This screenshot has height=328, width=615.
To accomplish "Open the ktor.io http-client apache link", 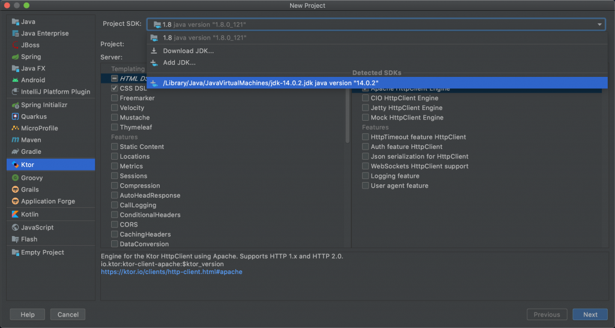I will (171, 272).
